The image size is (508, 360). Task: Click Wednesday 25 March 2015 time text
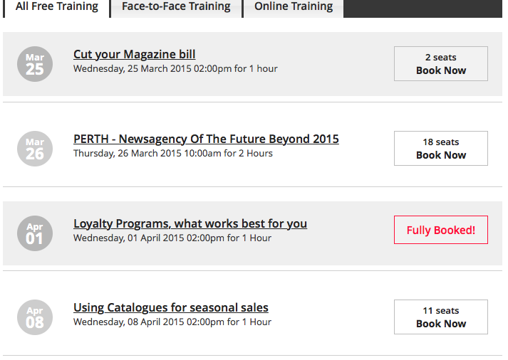pyautogui.click(x=175, y=69)
